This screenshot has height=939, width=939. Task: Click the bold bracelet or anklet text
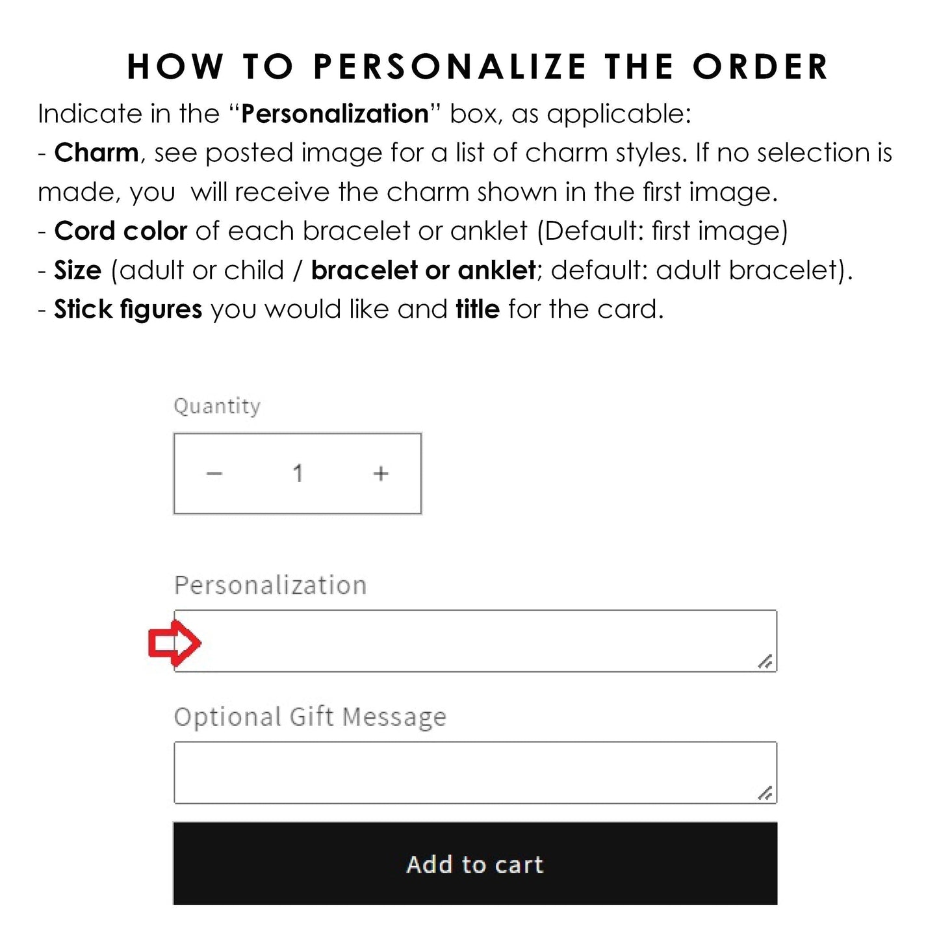pos(424,270)
